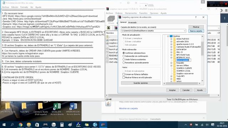Open Tools NFS desktop folder
Screen dimensions: 228x128
24,108
